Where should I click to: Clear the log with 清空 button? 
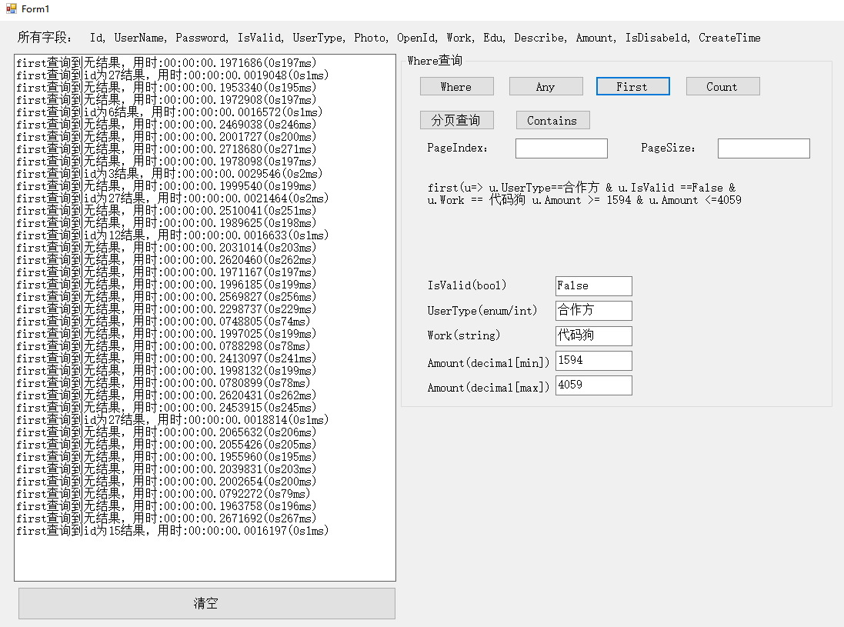(x=207, y=603)
